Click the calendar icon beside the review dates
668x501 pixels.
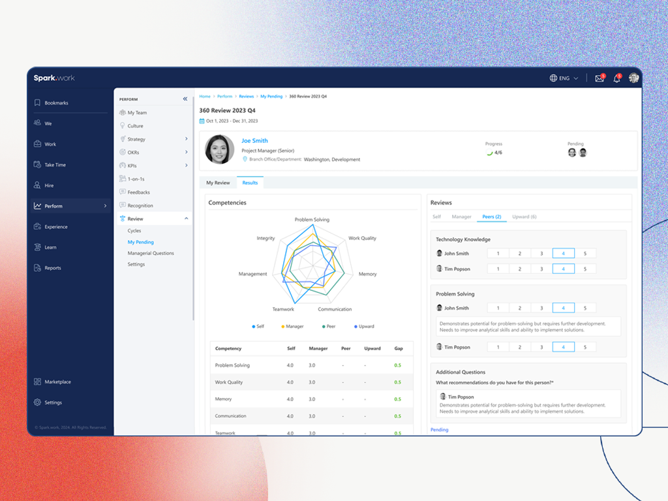(x=202, y=121)
